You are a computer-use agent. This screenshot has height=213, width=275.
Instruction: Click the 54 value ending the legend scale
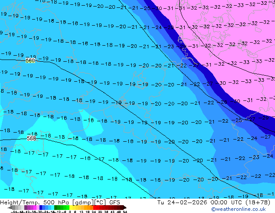tap(125, 212)
